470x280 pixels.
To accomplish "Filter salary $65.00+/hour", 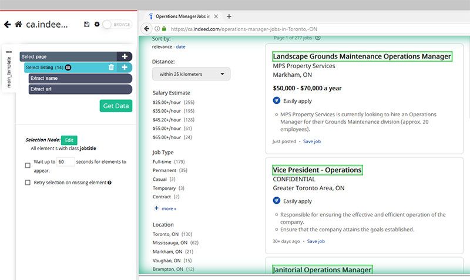I will [167, 137].
